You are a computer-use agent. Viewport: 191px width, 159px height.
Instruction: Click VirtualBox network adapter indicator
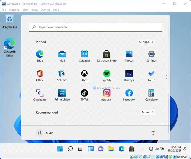tap(145, 157)
